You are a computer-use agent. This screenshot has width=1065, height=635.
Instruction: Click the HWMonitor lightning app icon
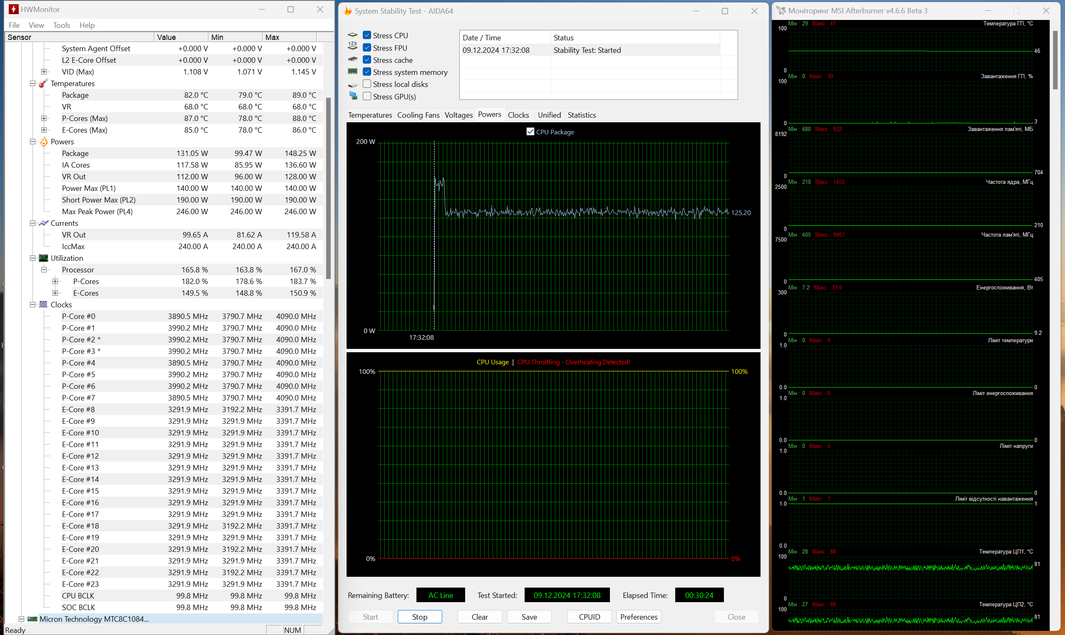tap(13, 9)
